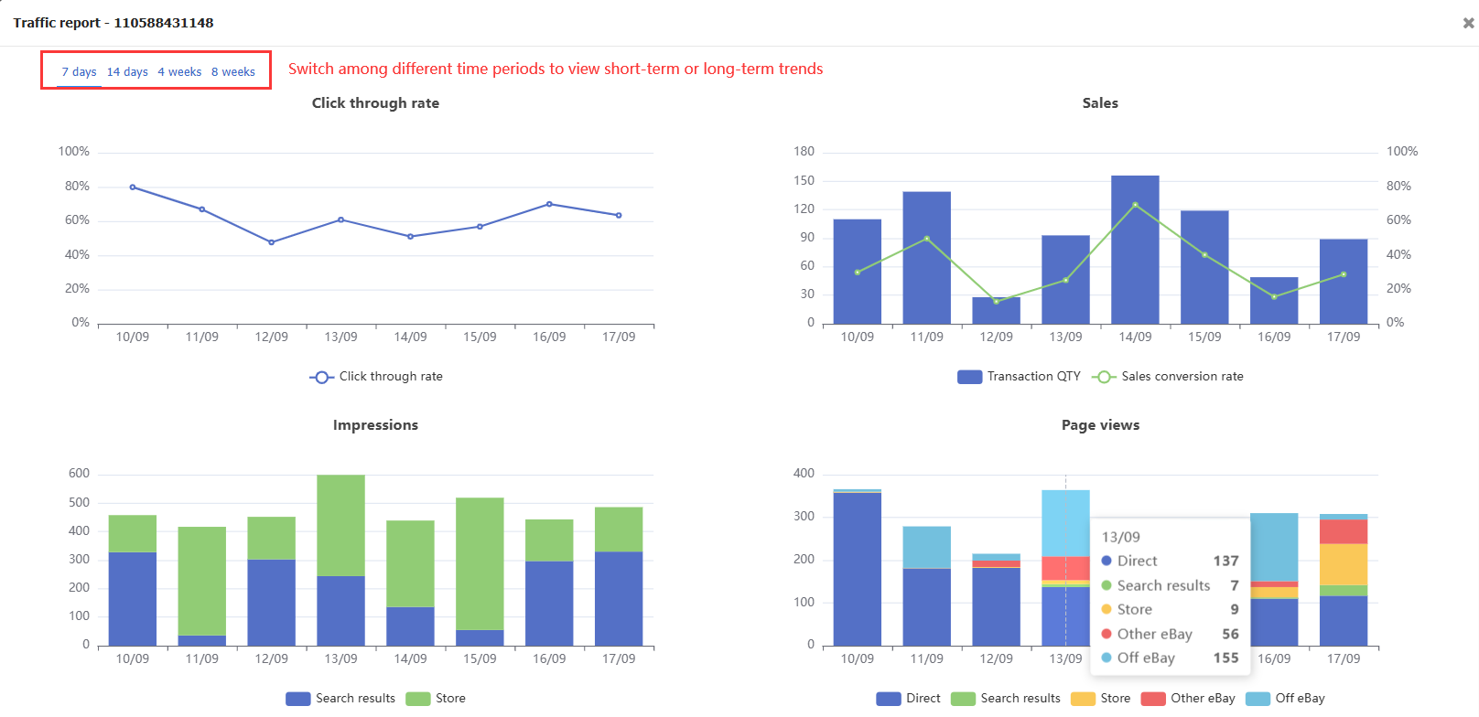Toggle Sales conversion rate legend marker
This screenshot has height=717, width=1479.
tap(1104, 377)
